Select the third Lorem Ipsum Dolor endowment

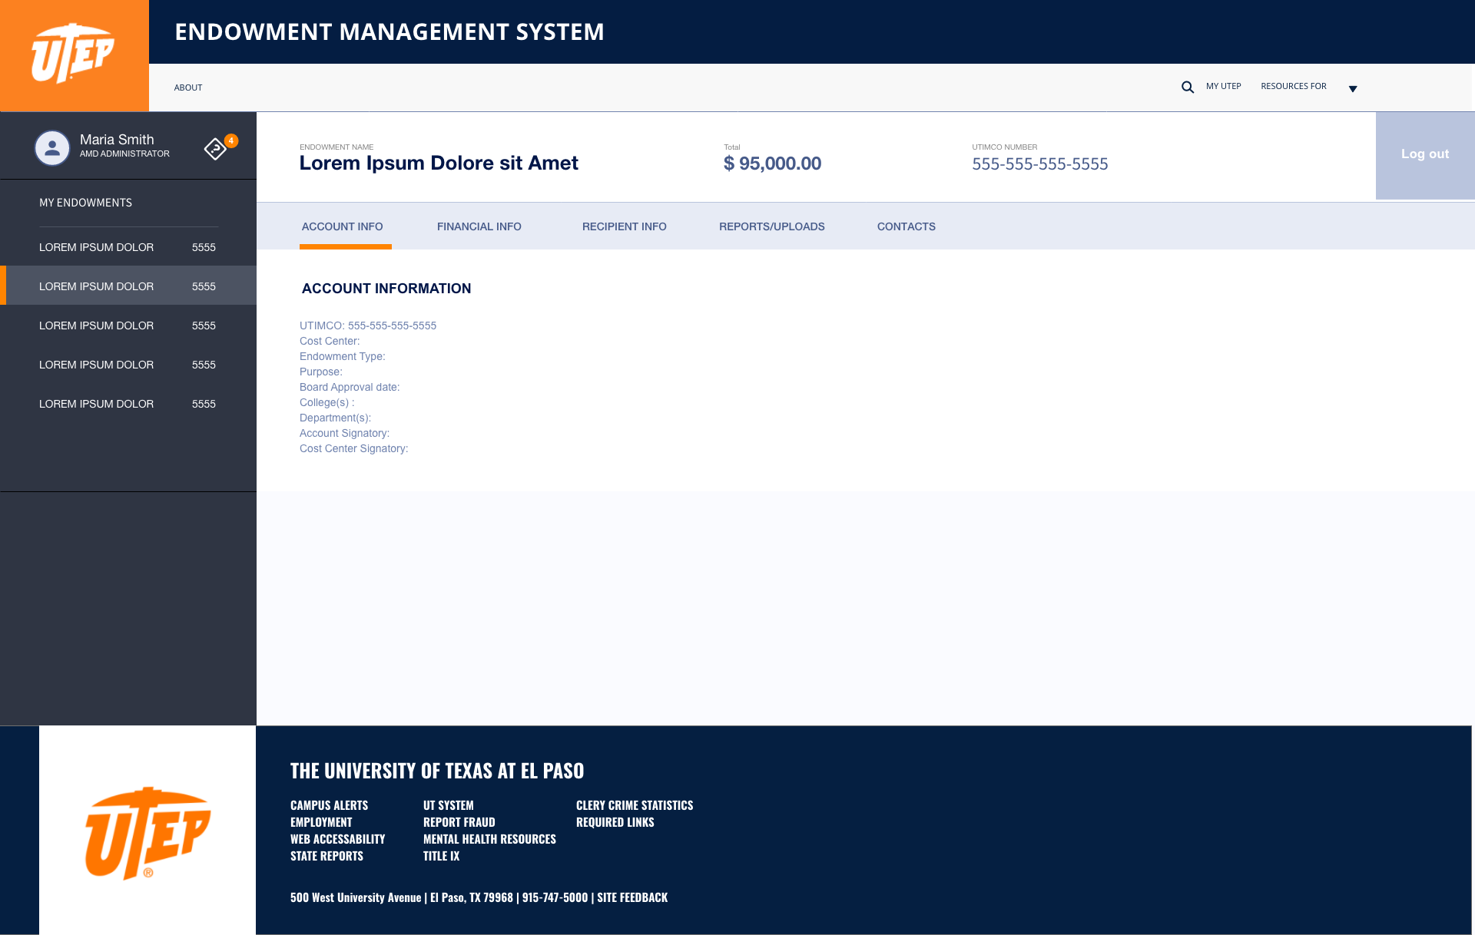(128, 325)
